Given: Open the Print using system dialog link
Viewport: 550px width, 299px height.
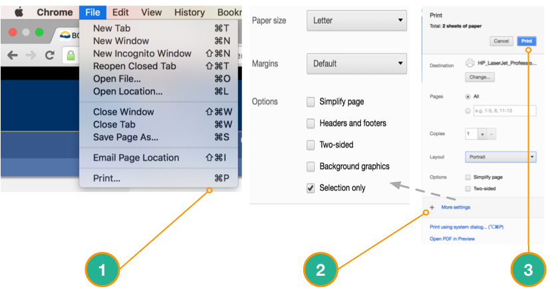Looking at the screenshot, I should point(466,227).
